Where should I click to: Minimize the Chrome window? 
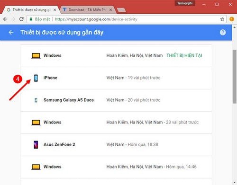click(x=204, y=4)
